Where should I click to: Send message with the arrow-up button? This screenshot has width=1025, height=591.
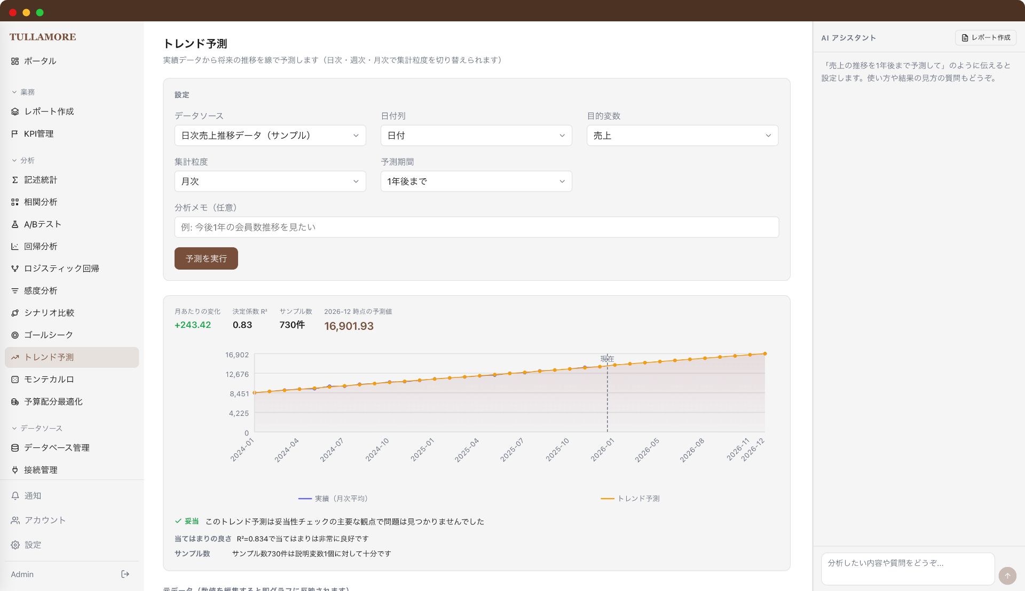pyautogui.click(x=1007, y=576)
